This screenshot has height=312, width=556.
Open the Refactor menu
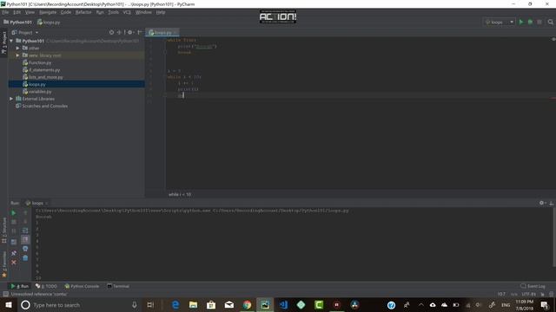[x=83, y=12]
